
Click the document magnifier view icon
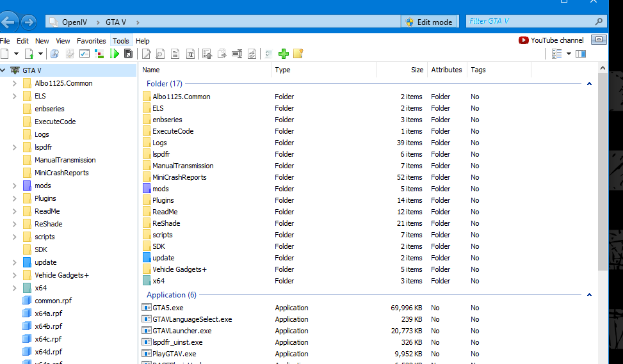[x=160, y=54]
